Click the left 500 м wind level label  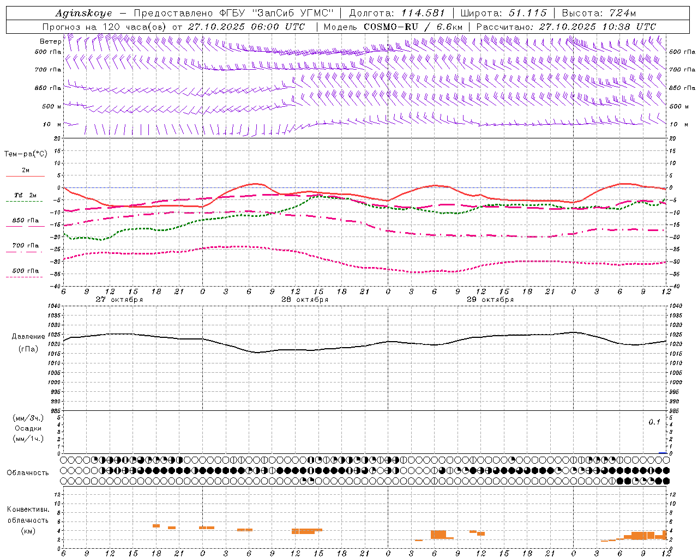click(52, 106)
